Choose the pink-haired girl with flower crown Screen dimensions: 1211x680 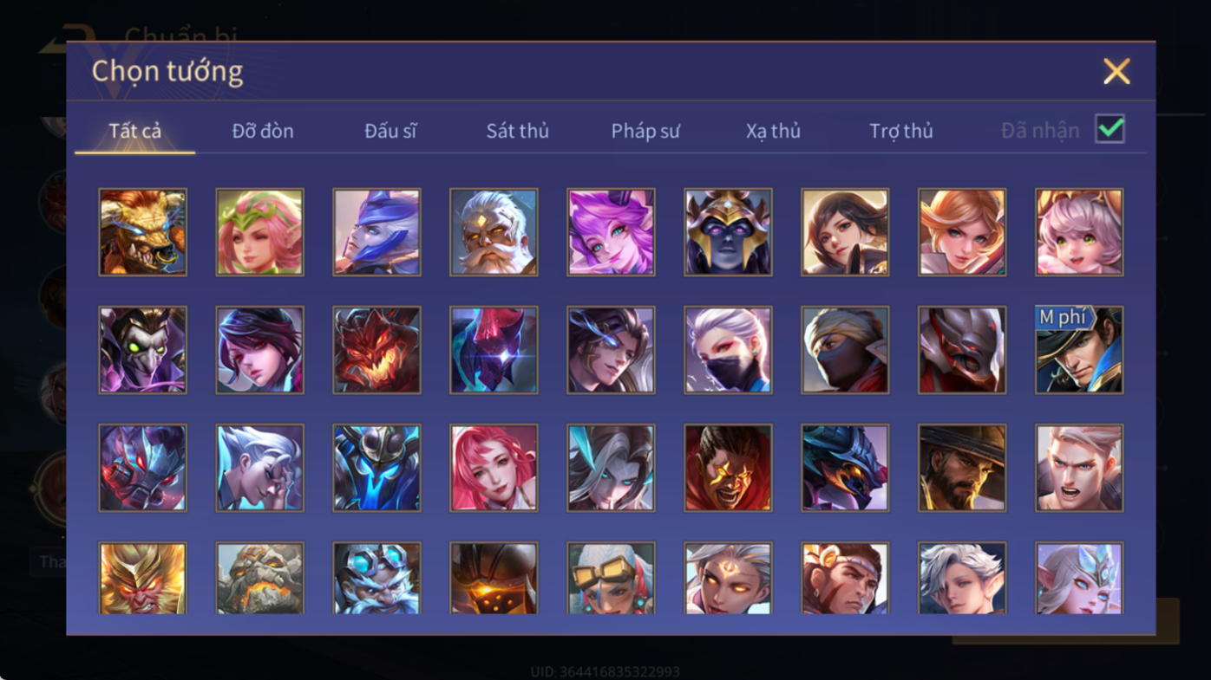(x=259, y=232)
